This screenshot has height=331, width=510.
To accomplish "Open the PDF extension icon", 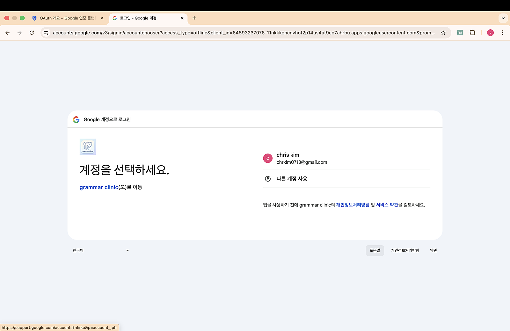I will [x=460, y=33].
